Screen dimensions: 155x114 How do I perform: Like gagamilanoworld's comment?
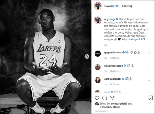[x=149, y=54]
